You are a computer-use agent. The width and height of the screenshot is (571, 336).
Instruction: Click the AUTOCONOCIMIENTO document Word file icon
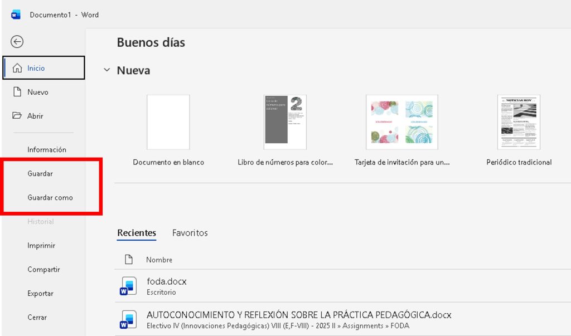pos(128,319)
